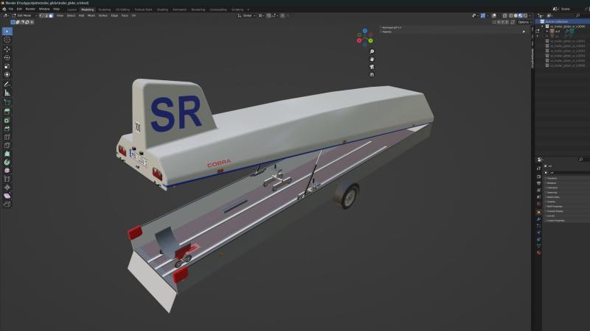This screenshot has width=590, height=331.
Task: Open the Edit Mode dropdown
Action: point(25,15)
